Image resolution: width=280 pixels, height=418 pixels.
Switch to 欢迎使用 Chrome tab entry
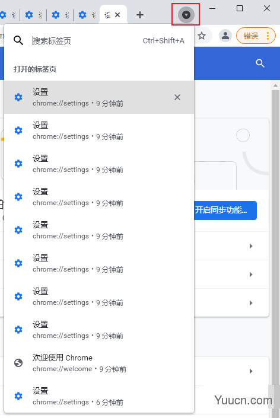[99, 363]
